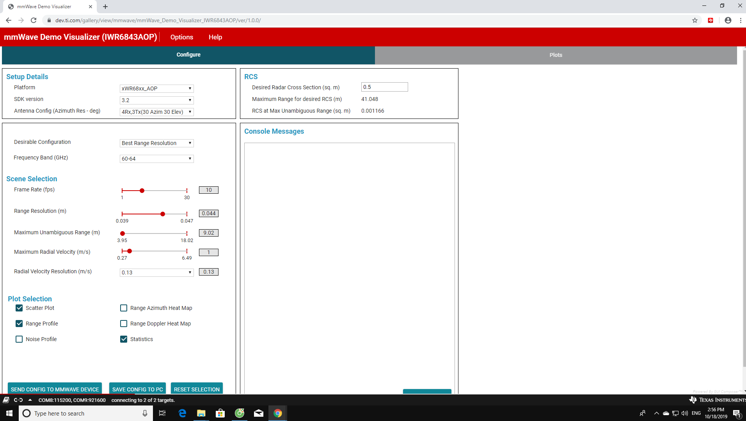Image resolution: width=746 pixels, height=421 pixels.
Task: Click the connection link icon in status bar
Action: (18, 400)
